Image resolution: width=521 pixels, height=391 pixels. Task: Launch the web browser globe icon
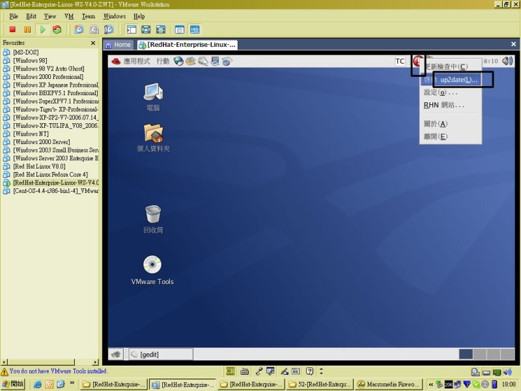click(x=178, y=61)
